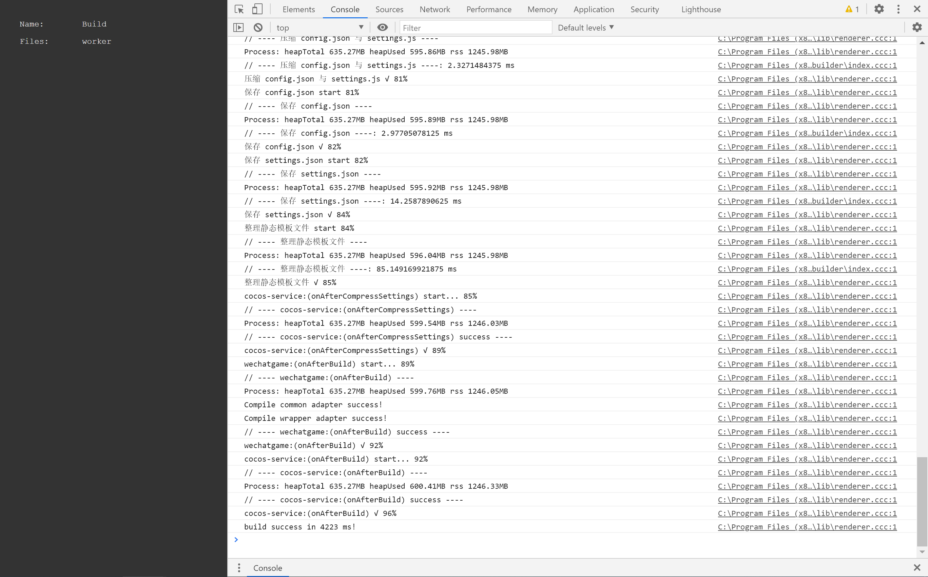Switch to the Lighthouse tab

point(701,9)
